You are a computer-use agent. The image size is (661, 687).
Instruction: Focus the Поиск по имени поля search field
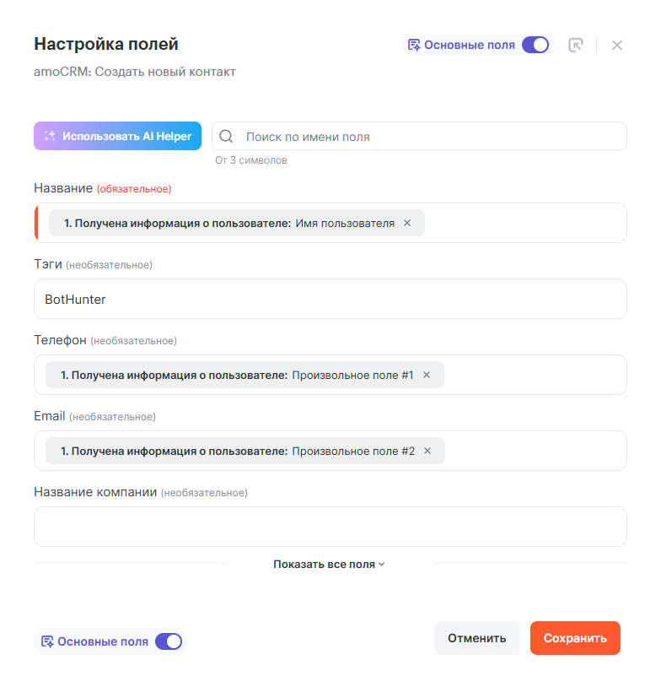430,137
